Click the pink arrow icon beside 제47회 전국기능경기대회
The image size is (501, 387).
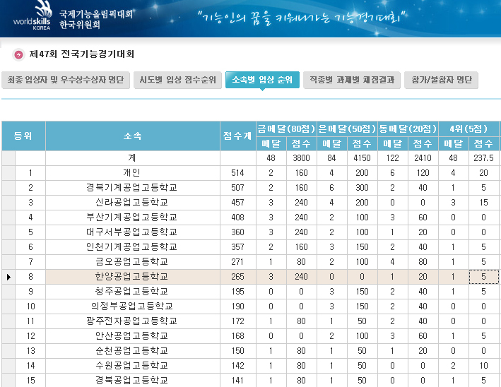(x=18, y=54)
